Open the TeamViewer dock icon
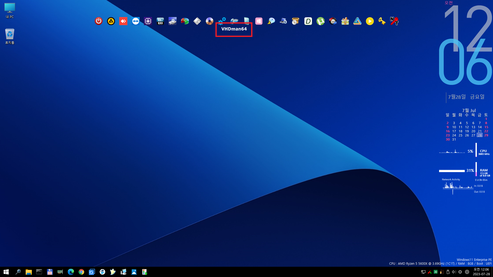The image size is (493, 277). click(x=136, y=21)
